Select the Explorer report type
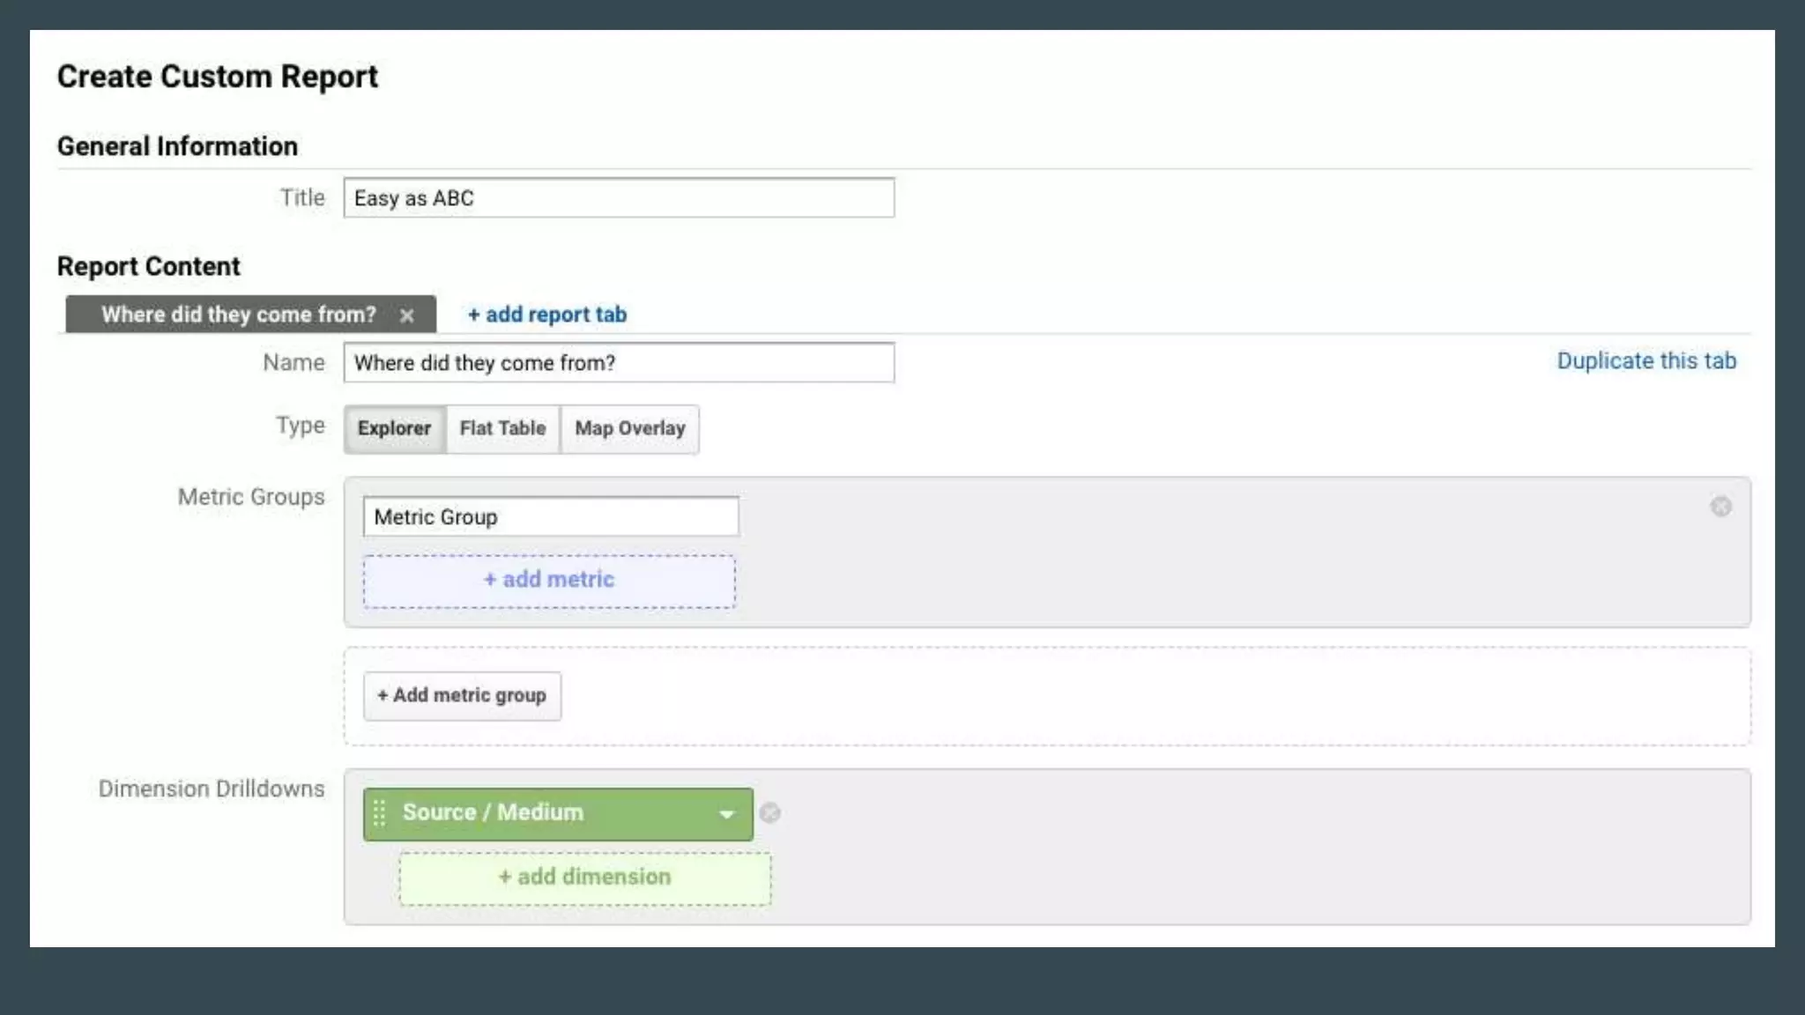This screenshot has height=1015, width=1805. tap(394, 429)
